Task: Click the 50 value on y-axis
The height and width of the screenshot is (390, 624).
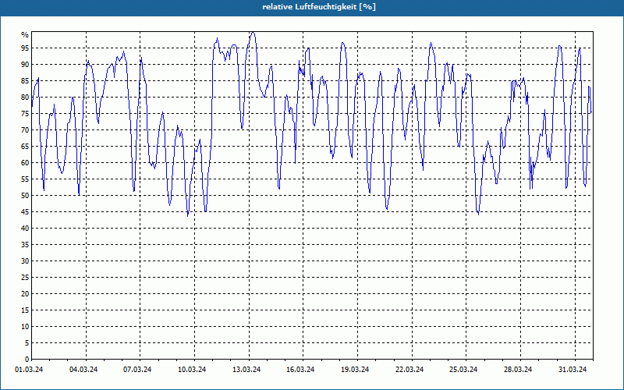Action: [x=25, y=196]
